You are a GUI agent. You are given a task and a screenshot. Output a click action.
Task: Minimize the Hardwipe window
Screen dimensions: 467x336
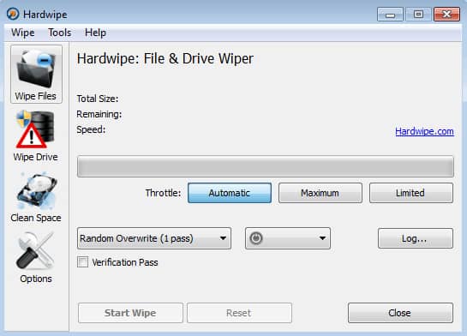[390, 15]
